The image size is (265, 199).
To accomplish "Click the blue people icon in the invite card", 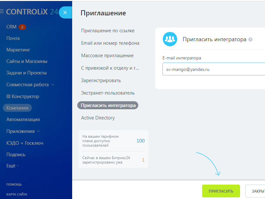I will tap(170, 39).
